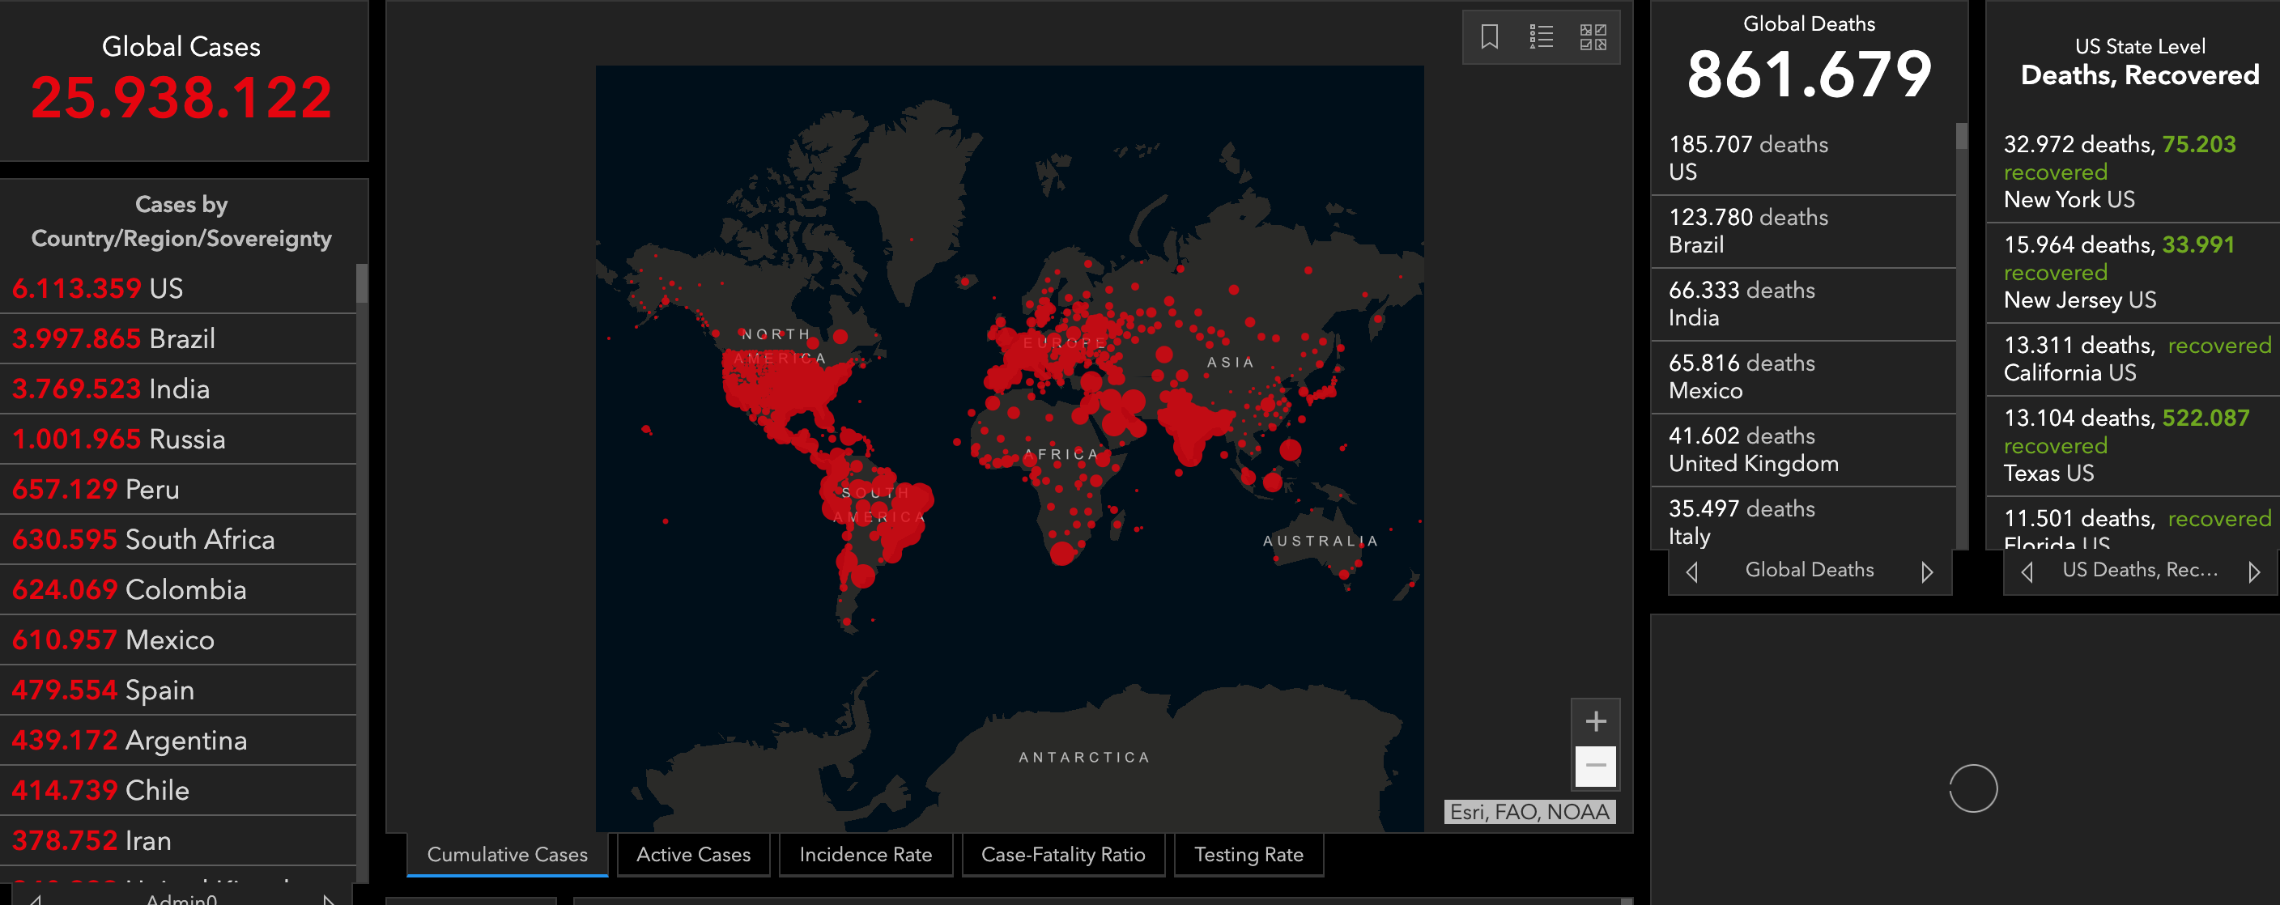
Task: Click previous arrow beside US Deaths, Rec...
Action: pyautogui.click(x=2026, y=571)
